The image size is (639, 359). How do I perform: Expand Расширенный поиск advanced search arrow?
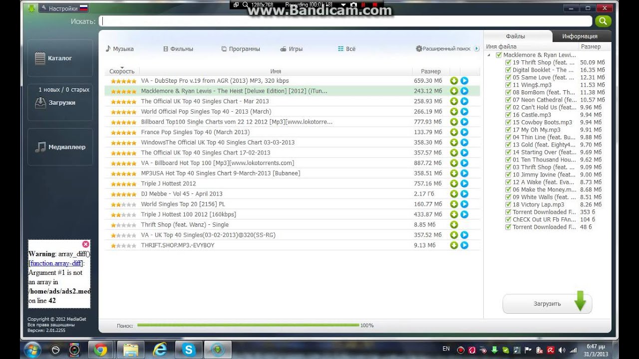(x=476, y=49)
